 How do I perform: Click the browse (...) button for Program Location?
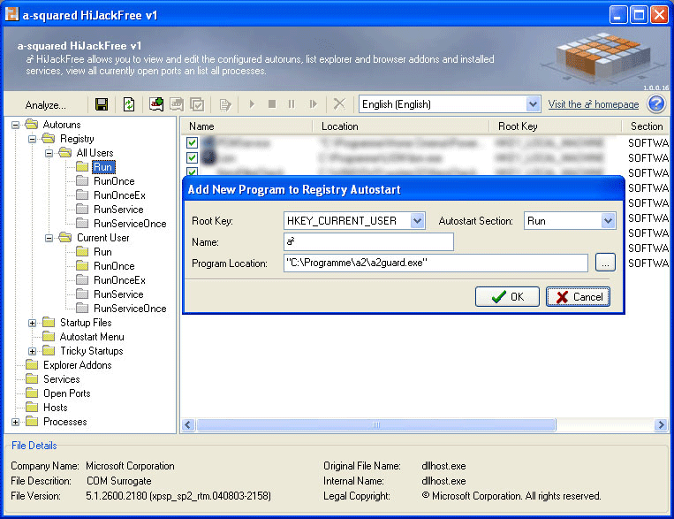(605, 263)
